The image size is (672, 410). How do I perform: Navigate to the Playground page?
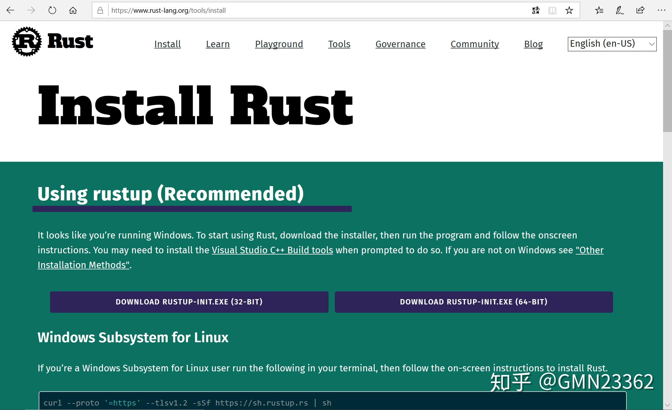click(279, 44)
